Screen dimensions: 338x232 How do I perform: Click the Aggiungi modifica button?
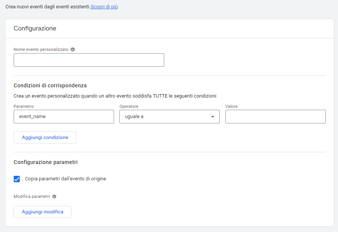click(x=43, y=212)
